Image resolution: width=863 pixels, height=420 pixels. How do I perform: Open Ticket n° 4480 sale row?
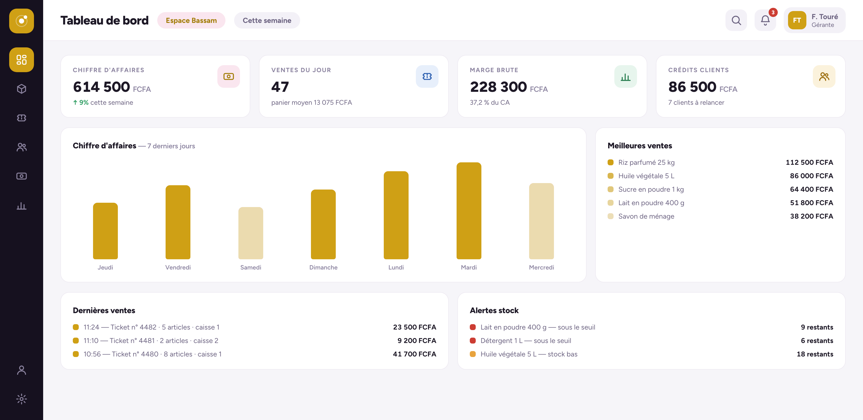pyautogui.click(x=254, y=354)
